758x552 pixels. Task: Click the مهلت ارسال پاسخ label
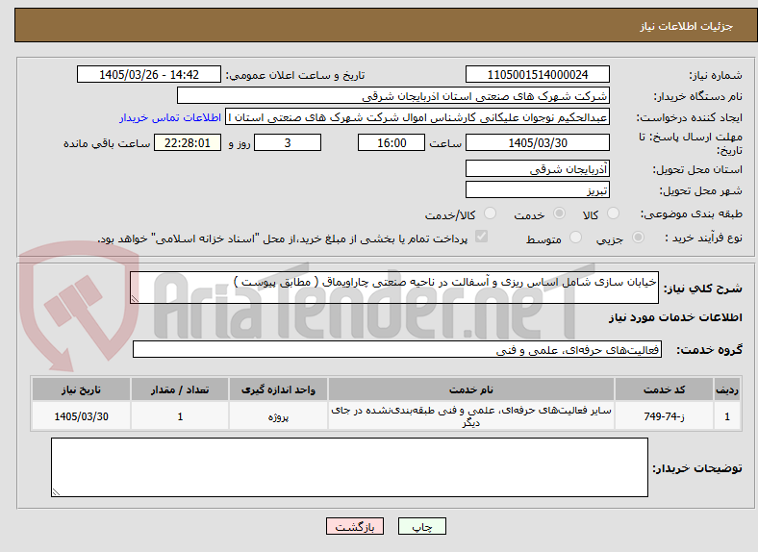[x=691, y=143]
